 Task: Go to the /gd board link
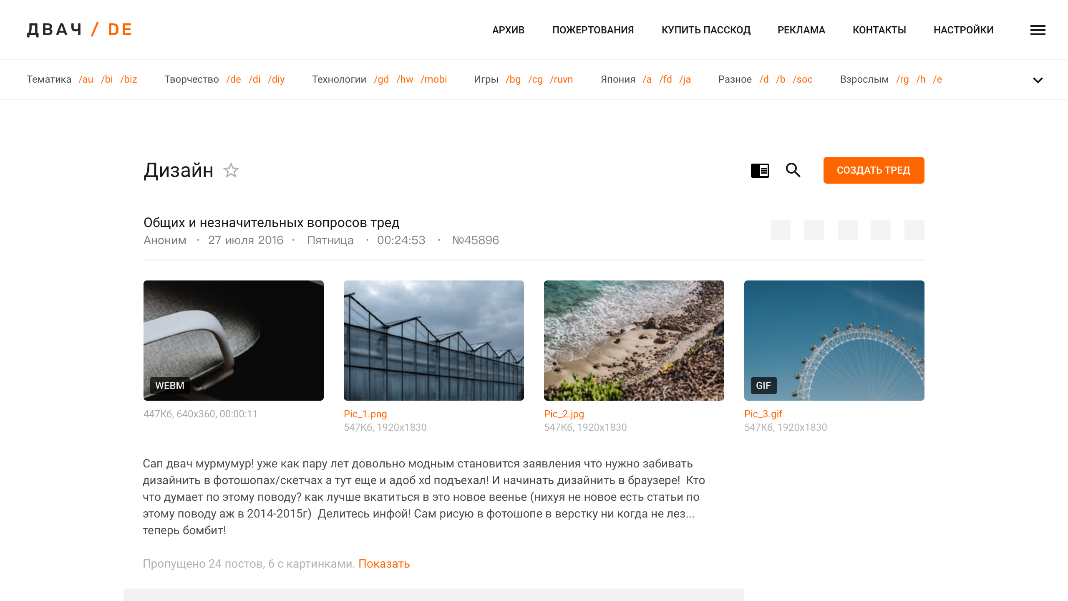coord(382,79)
